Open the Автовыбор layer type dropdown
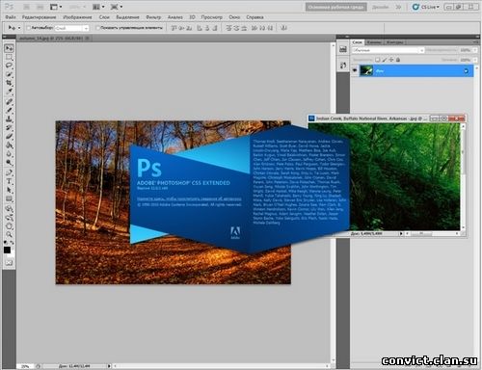Image resolution: width=482 pixels, height=370 pixels. coord(71,28)
